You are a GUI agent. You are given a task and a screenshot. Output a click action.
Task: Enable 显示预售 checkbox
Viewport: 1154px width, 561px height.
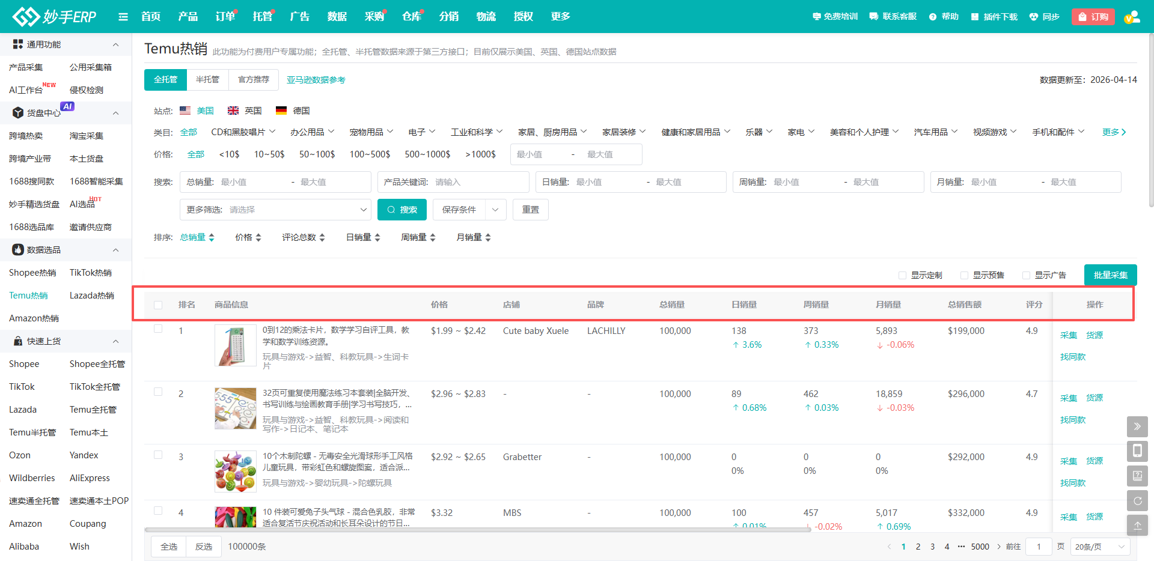[x=964, y=275]
